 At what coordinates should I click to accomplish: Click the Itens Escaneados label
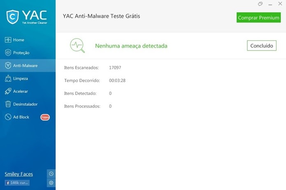click(81, 67)
